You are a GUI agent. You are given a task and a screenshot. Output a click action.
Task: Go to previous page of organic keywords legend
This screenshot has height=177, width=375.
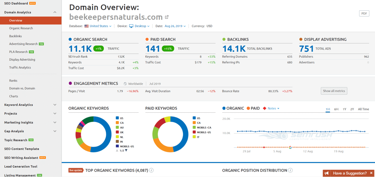pos(117,150)
